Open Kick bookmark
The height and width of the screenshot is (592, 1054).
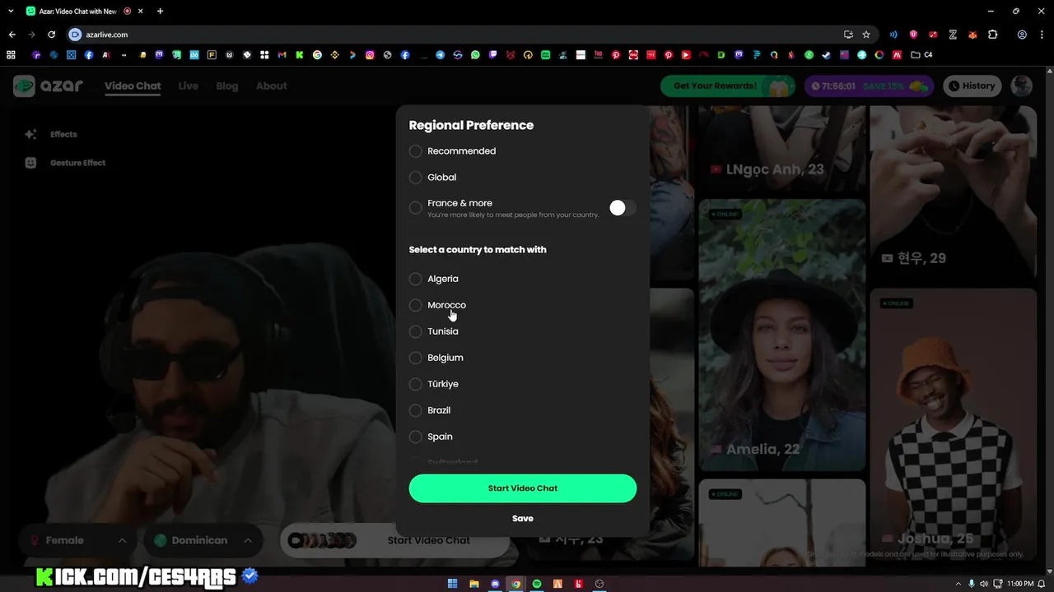point(300,55)
